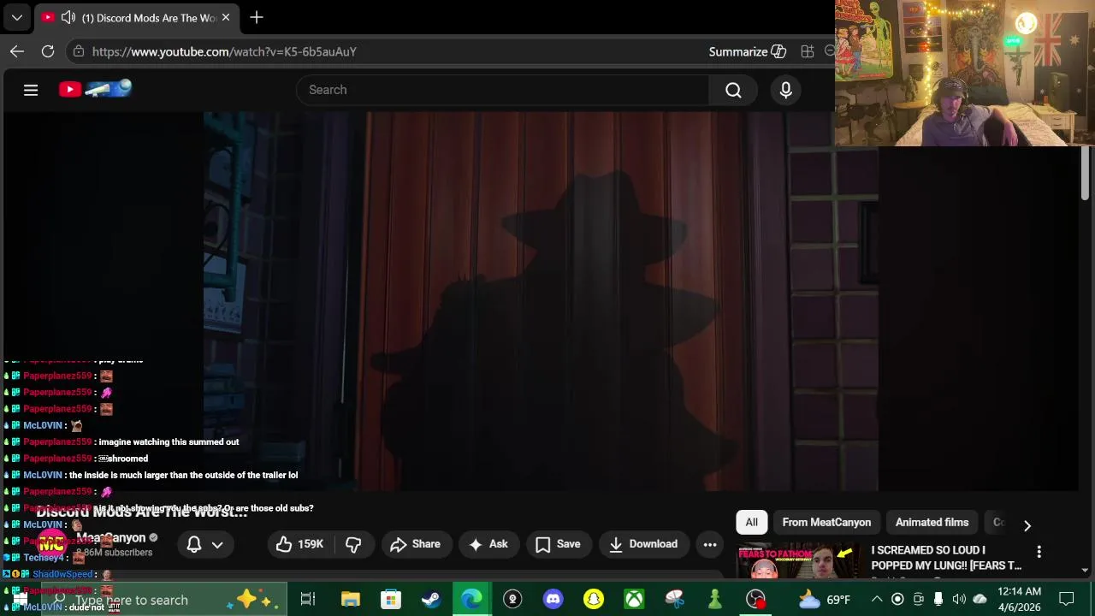Open chess pawn app on taskbar
The image size is (1095, 616).
[715, 600]
